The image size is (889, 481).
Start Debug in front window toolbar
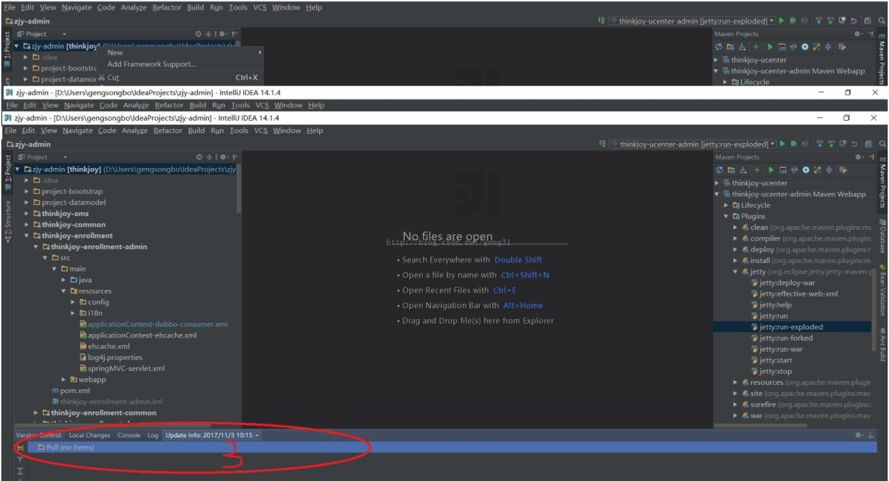point(793,144)
